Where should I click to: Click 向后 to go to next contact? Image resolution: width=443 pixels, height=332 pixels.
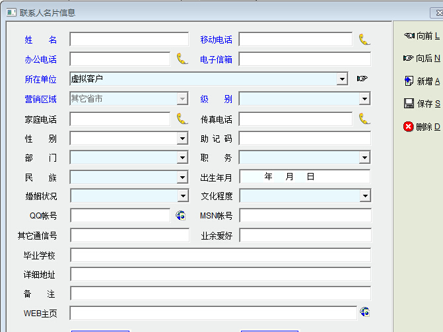(x=421, y=58)
